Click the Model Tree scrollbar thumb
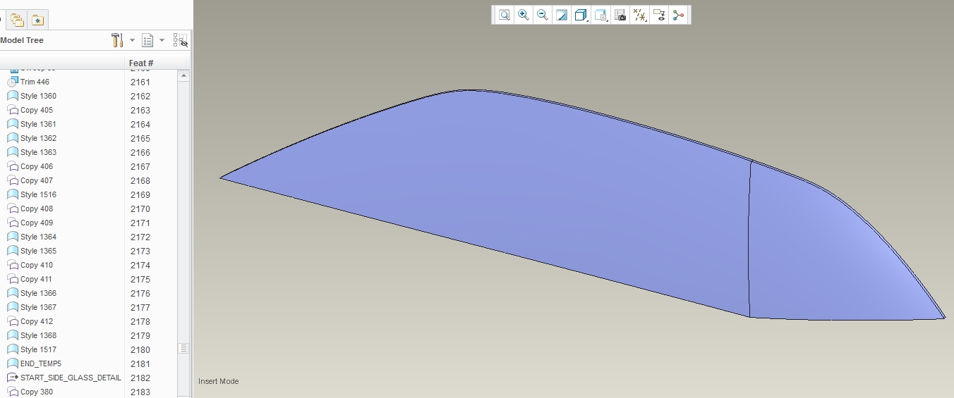Viewport: 954px width, 398px height. 183,348
